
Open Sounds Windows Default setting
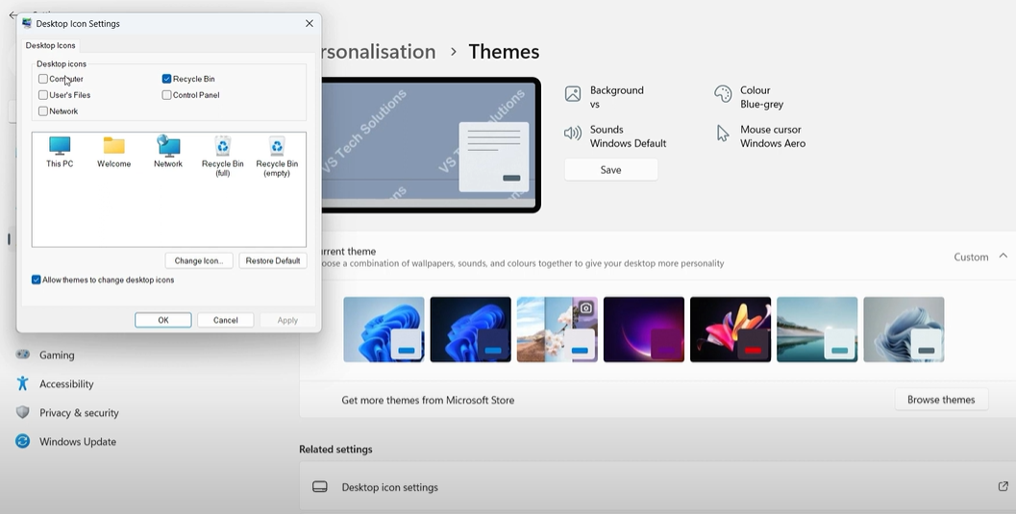615,135
